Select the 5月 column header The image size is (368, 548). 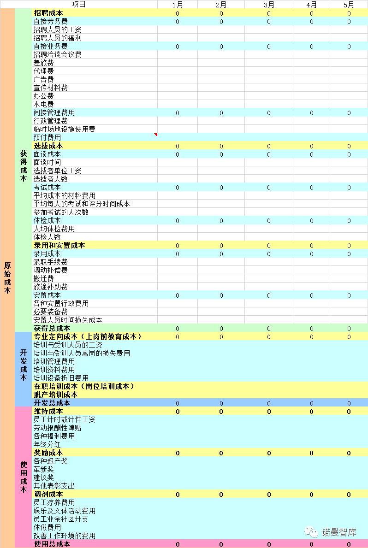click(349, 4)
